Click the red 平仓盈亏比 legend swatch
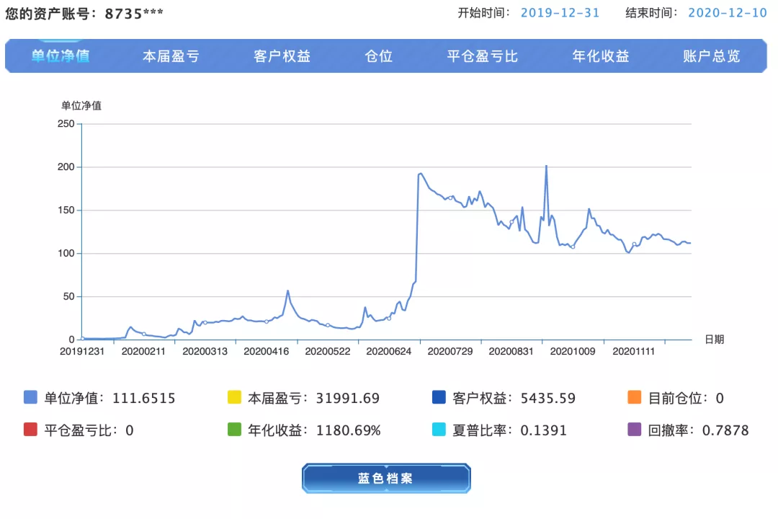The image size is (778, 519). [30, 429]
